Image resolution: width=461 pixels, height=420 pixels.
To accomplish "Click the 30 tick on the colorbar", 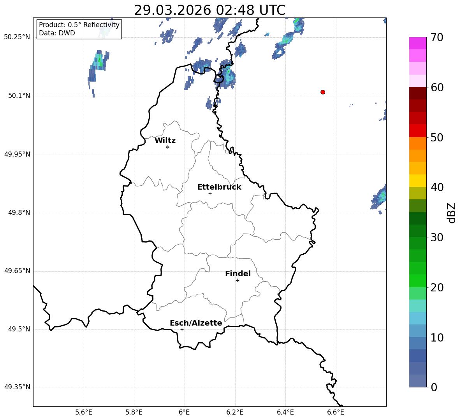I will pos(436,237).
